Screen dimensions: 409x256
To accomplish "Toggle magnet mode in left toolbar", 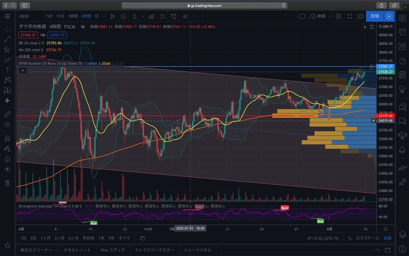I will [7, 138].
